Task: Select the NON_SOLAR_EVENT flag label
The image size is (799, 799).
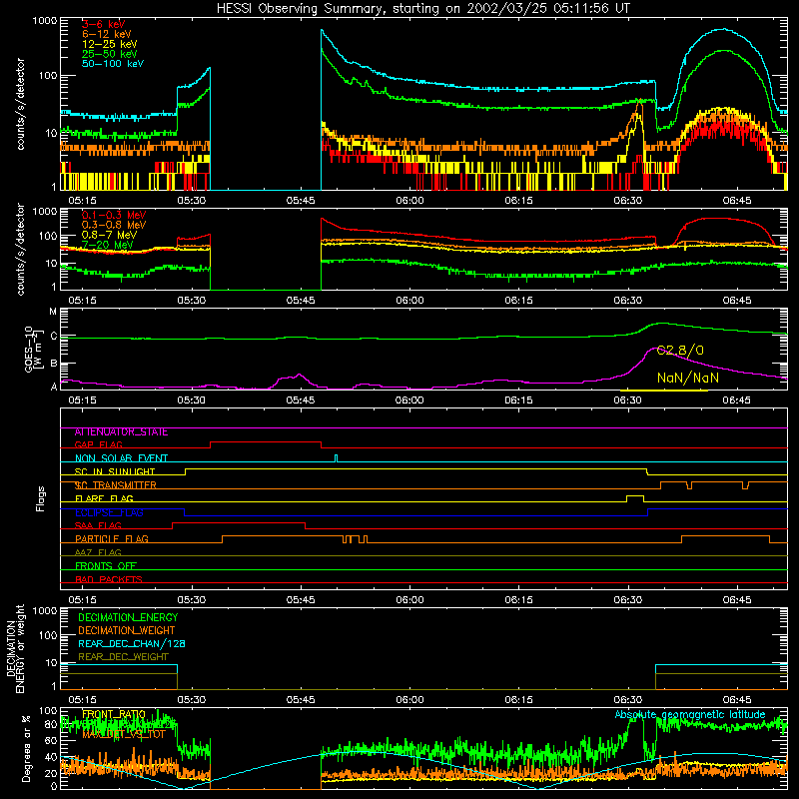Action: (x=121, y=458)
